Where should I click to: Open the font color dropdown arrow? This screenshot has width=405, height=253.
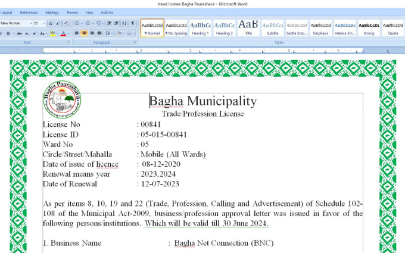click(x=68, y=33)
